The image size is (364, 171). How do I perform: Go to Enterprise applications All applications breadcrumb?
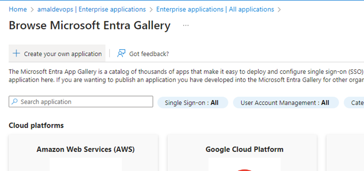(215, 9)
